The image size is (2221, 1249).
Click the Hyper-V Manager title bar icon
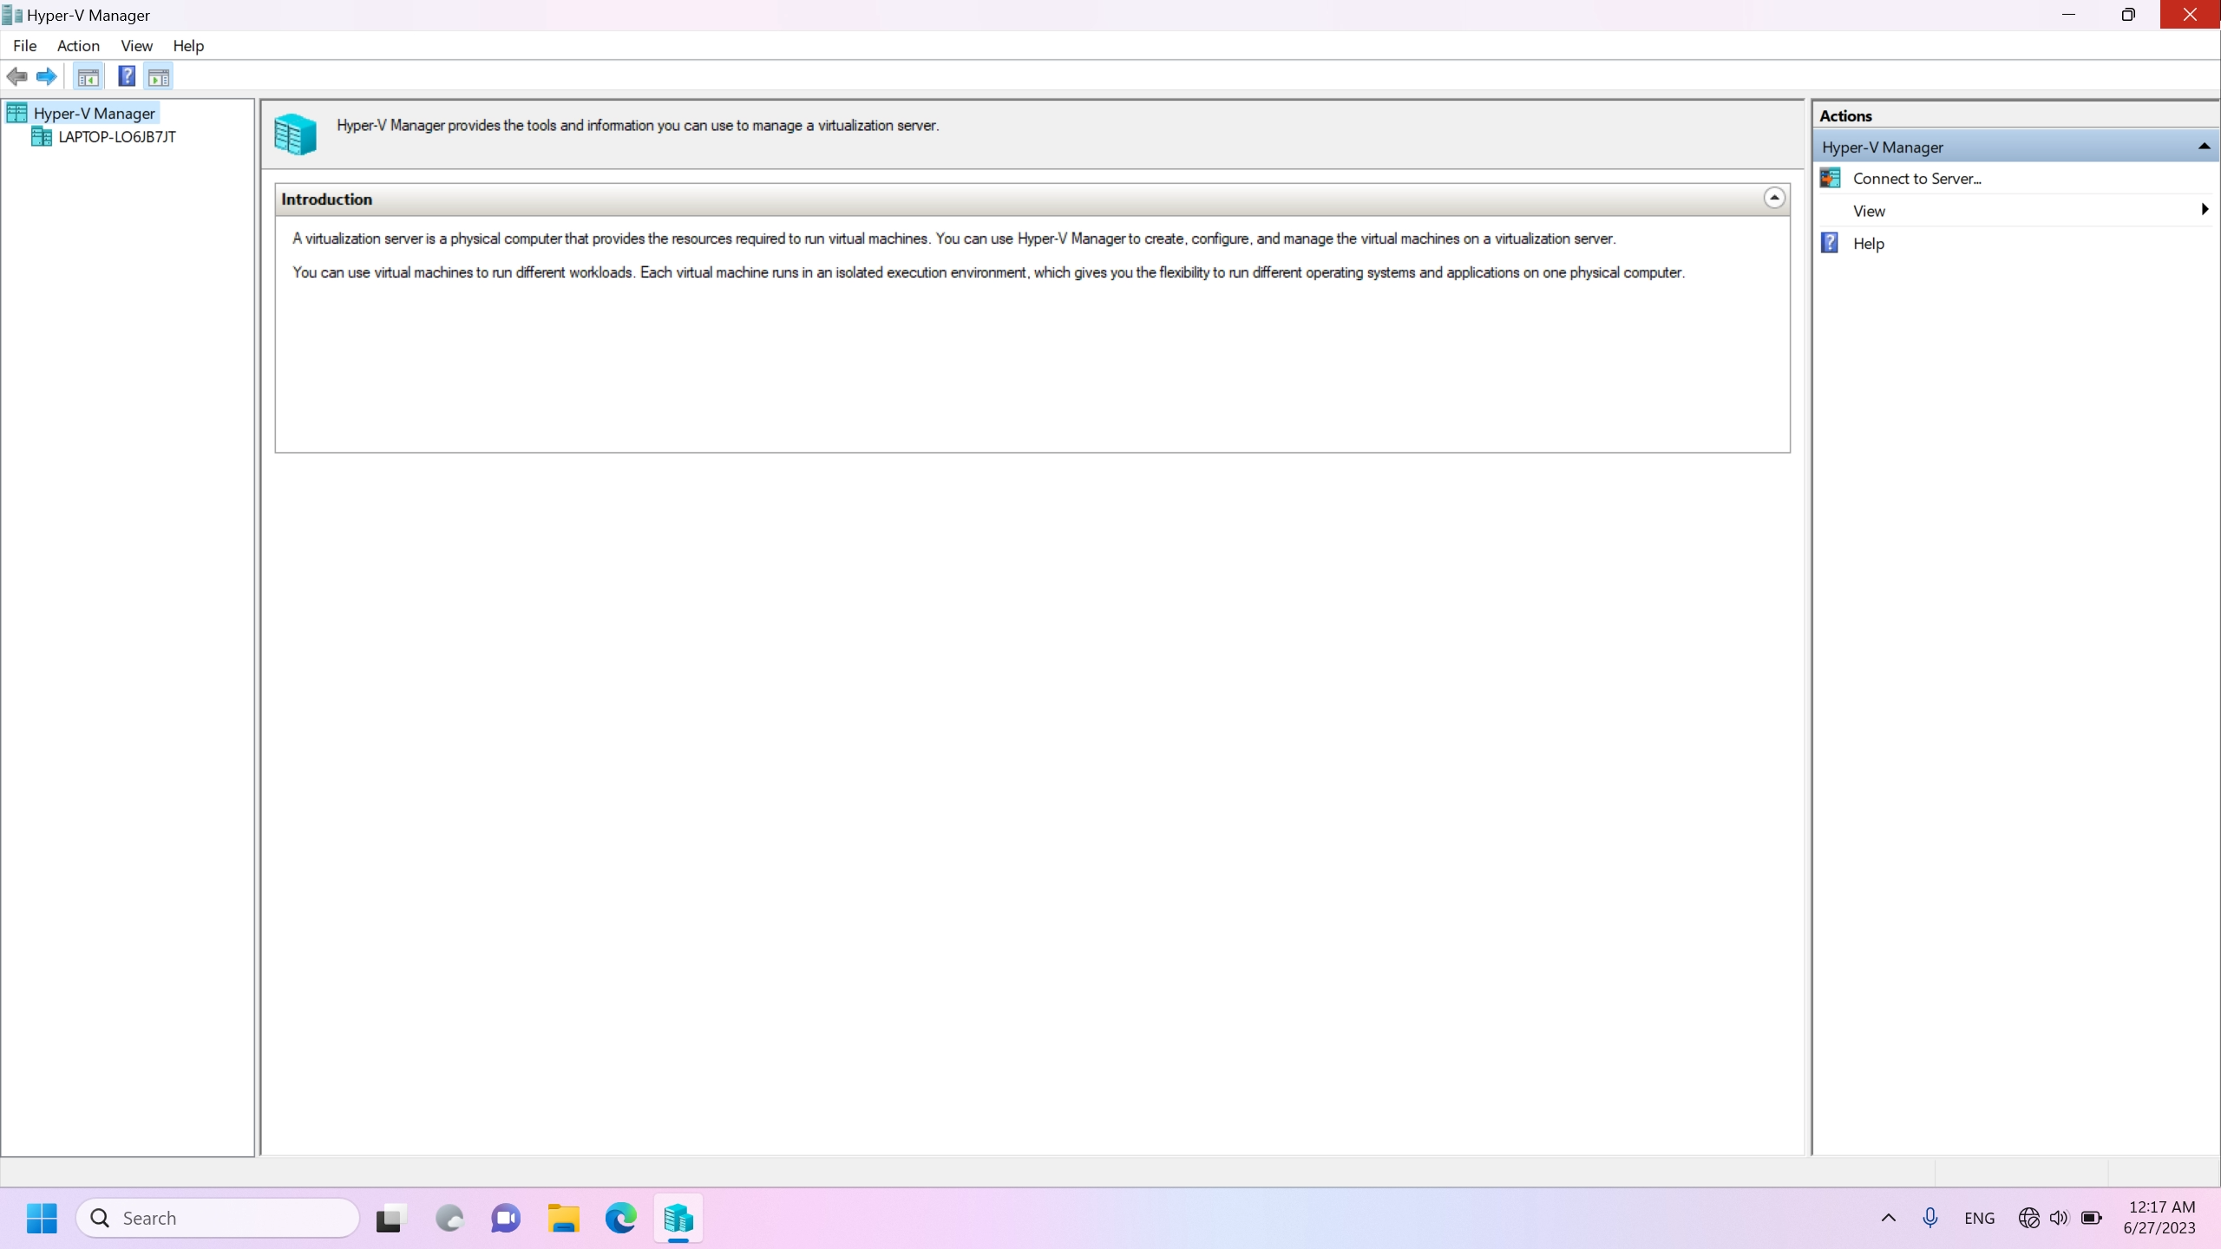coord(12,15)
